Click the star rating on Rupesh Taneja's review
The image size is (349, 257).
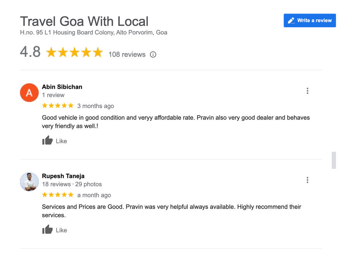[57, 195]
